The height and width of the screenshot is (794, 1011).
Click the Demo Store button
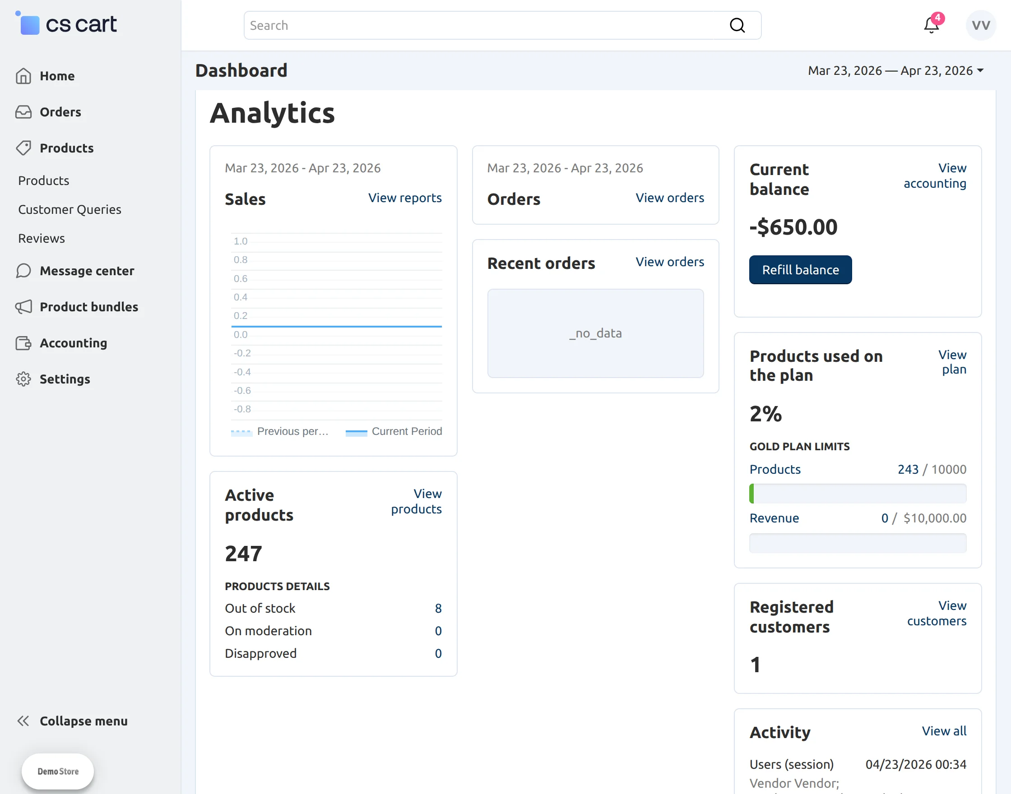click(x=58, y=771)
